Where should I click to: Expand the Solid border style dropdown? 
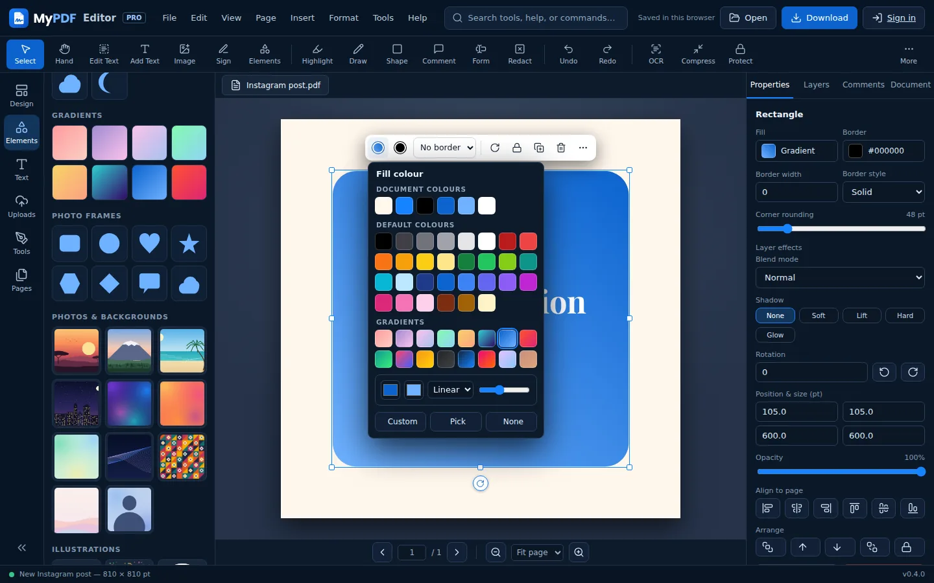883,192
